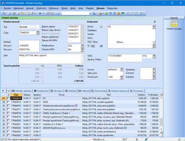Image resolution: width=185 pixels, height=141 pixels.
Task: Open the Členění DPH list button
Action: click(82, 50)
